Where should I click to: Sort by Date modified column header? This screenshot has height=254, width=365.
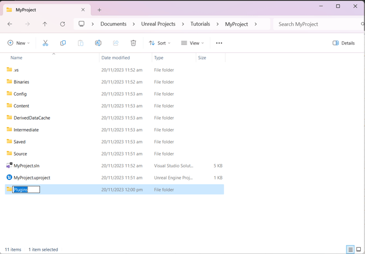tap(116, 58)
